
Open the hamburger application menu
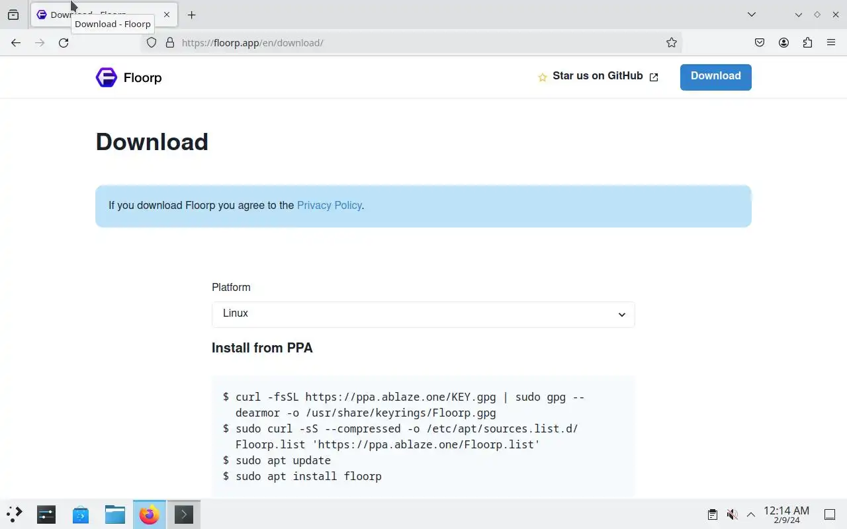[x=831, y=43]
